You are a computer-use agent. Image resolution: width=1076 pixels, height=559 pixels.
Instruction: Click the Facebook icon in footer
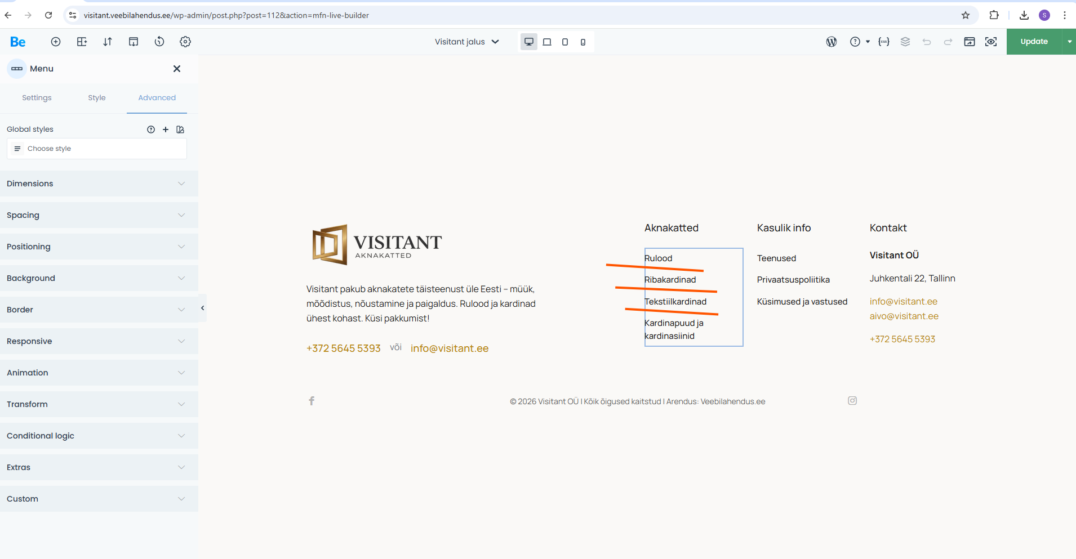tap(312, 401)
